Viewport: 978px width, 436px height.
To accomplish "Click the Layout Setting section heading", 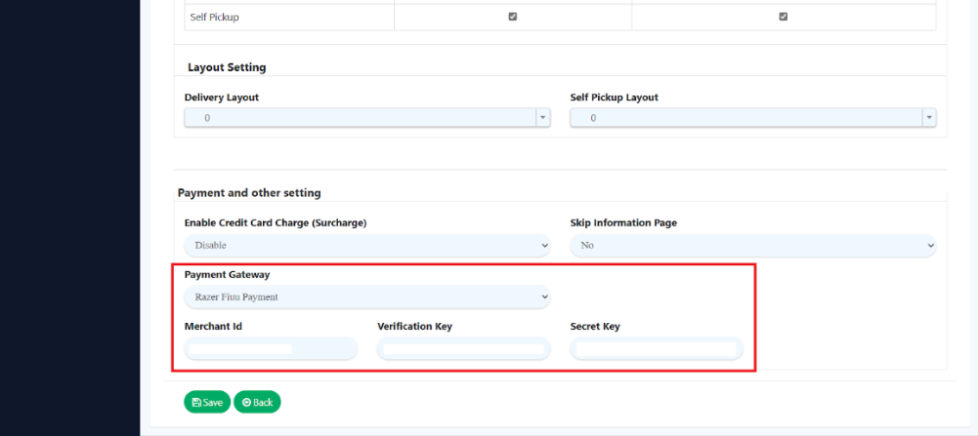I will (227, 67).
